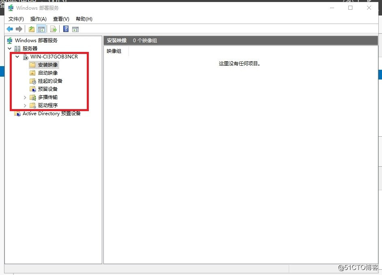Click the grey Forward arrow toolbar icon
The image size is (382, 275).
pyautogui.click(x=19, y=29)
